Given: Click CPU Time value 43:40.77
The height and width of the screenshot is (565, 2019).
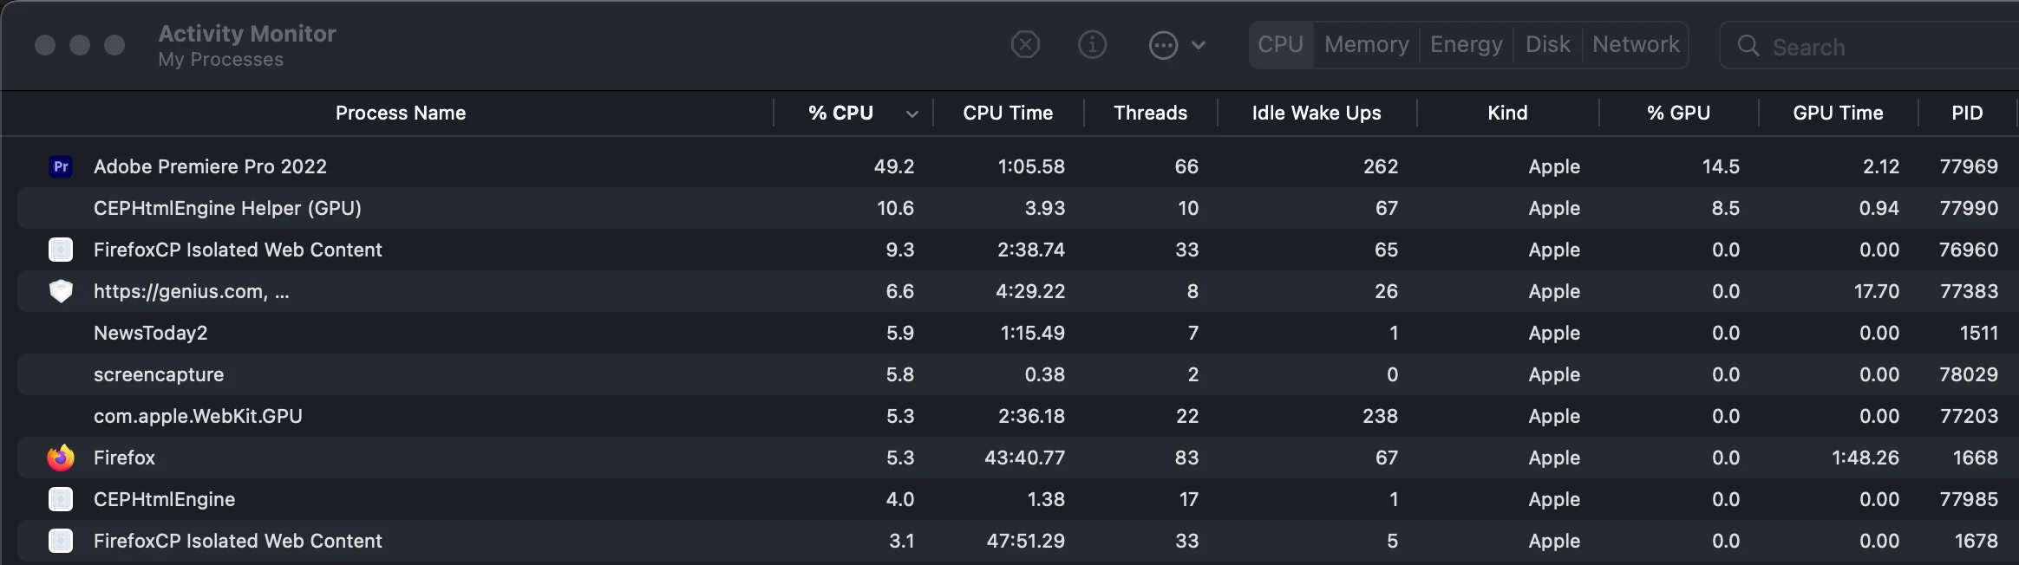Looking at the screenshot, I should click(x=1024, y=458).
